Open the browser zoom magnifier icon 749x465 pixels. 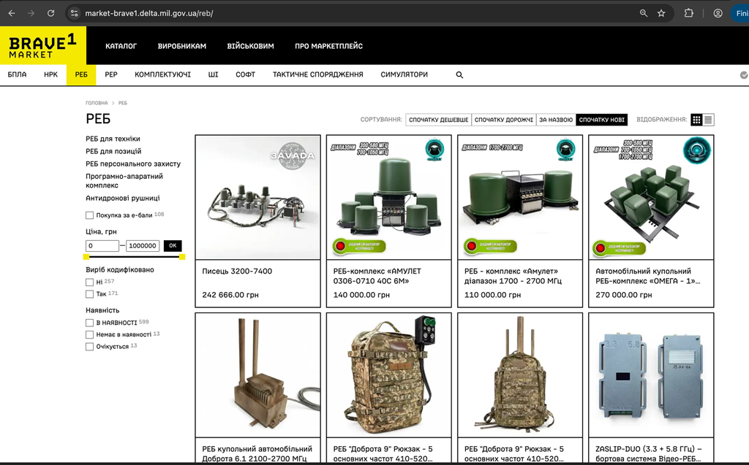coord(644,13)
